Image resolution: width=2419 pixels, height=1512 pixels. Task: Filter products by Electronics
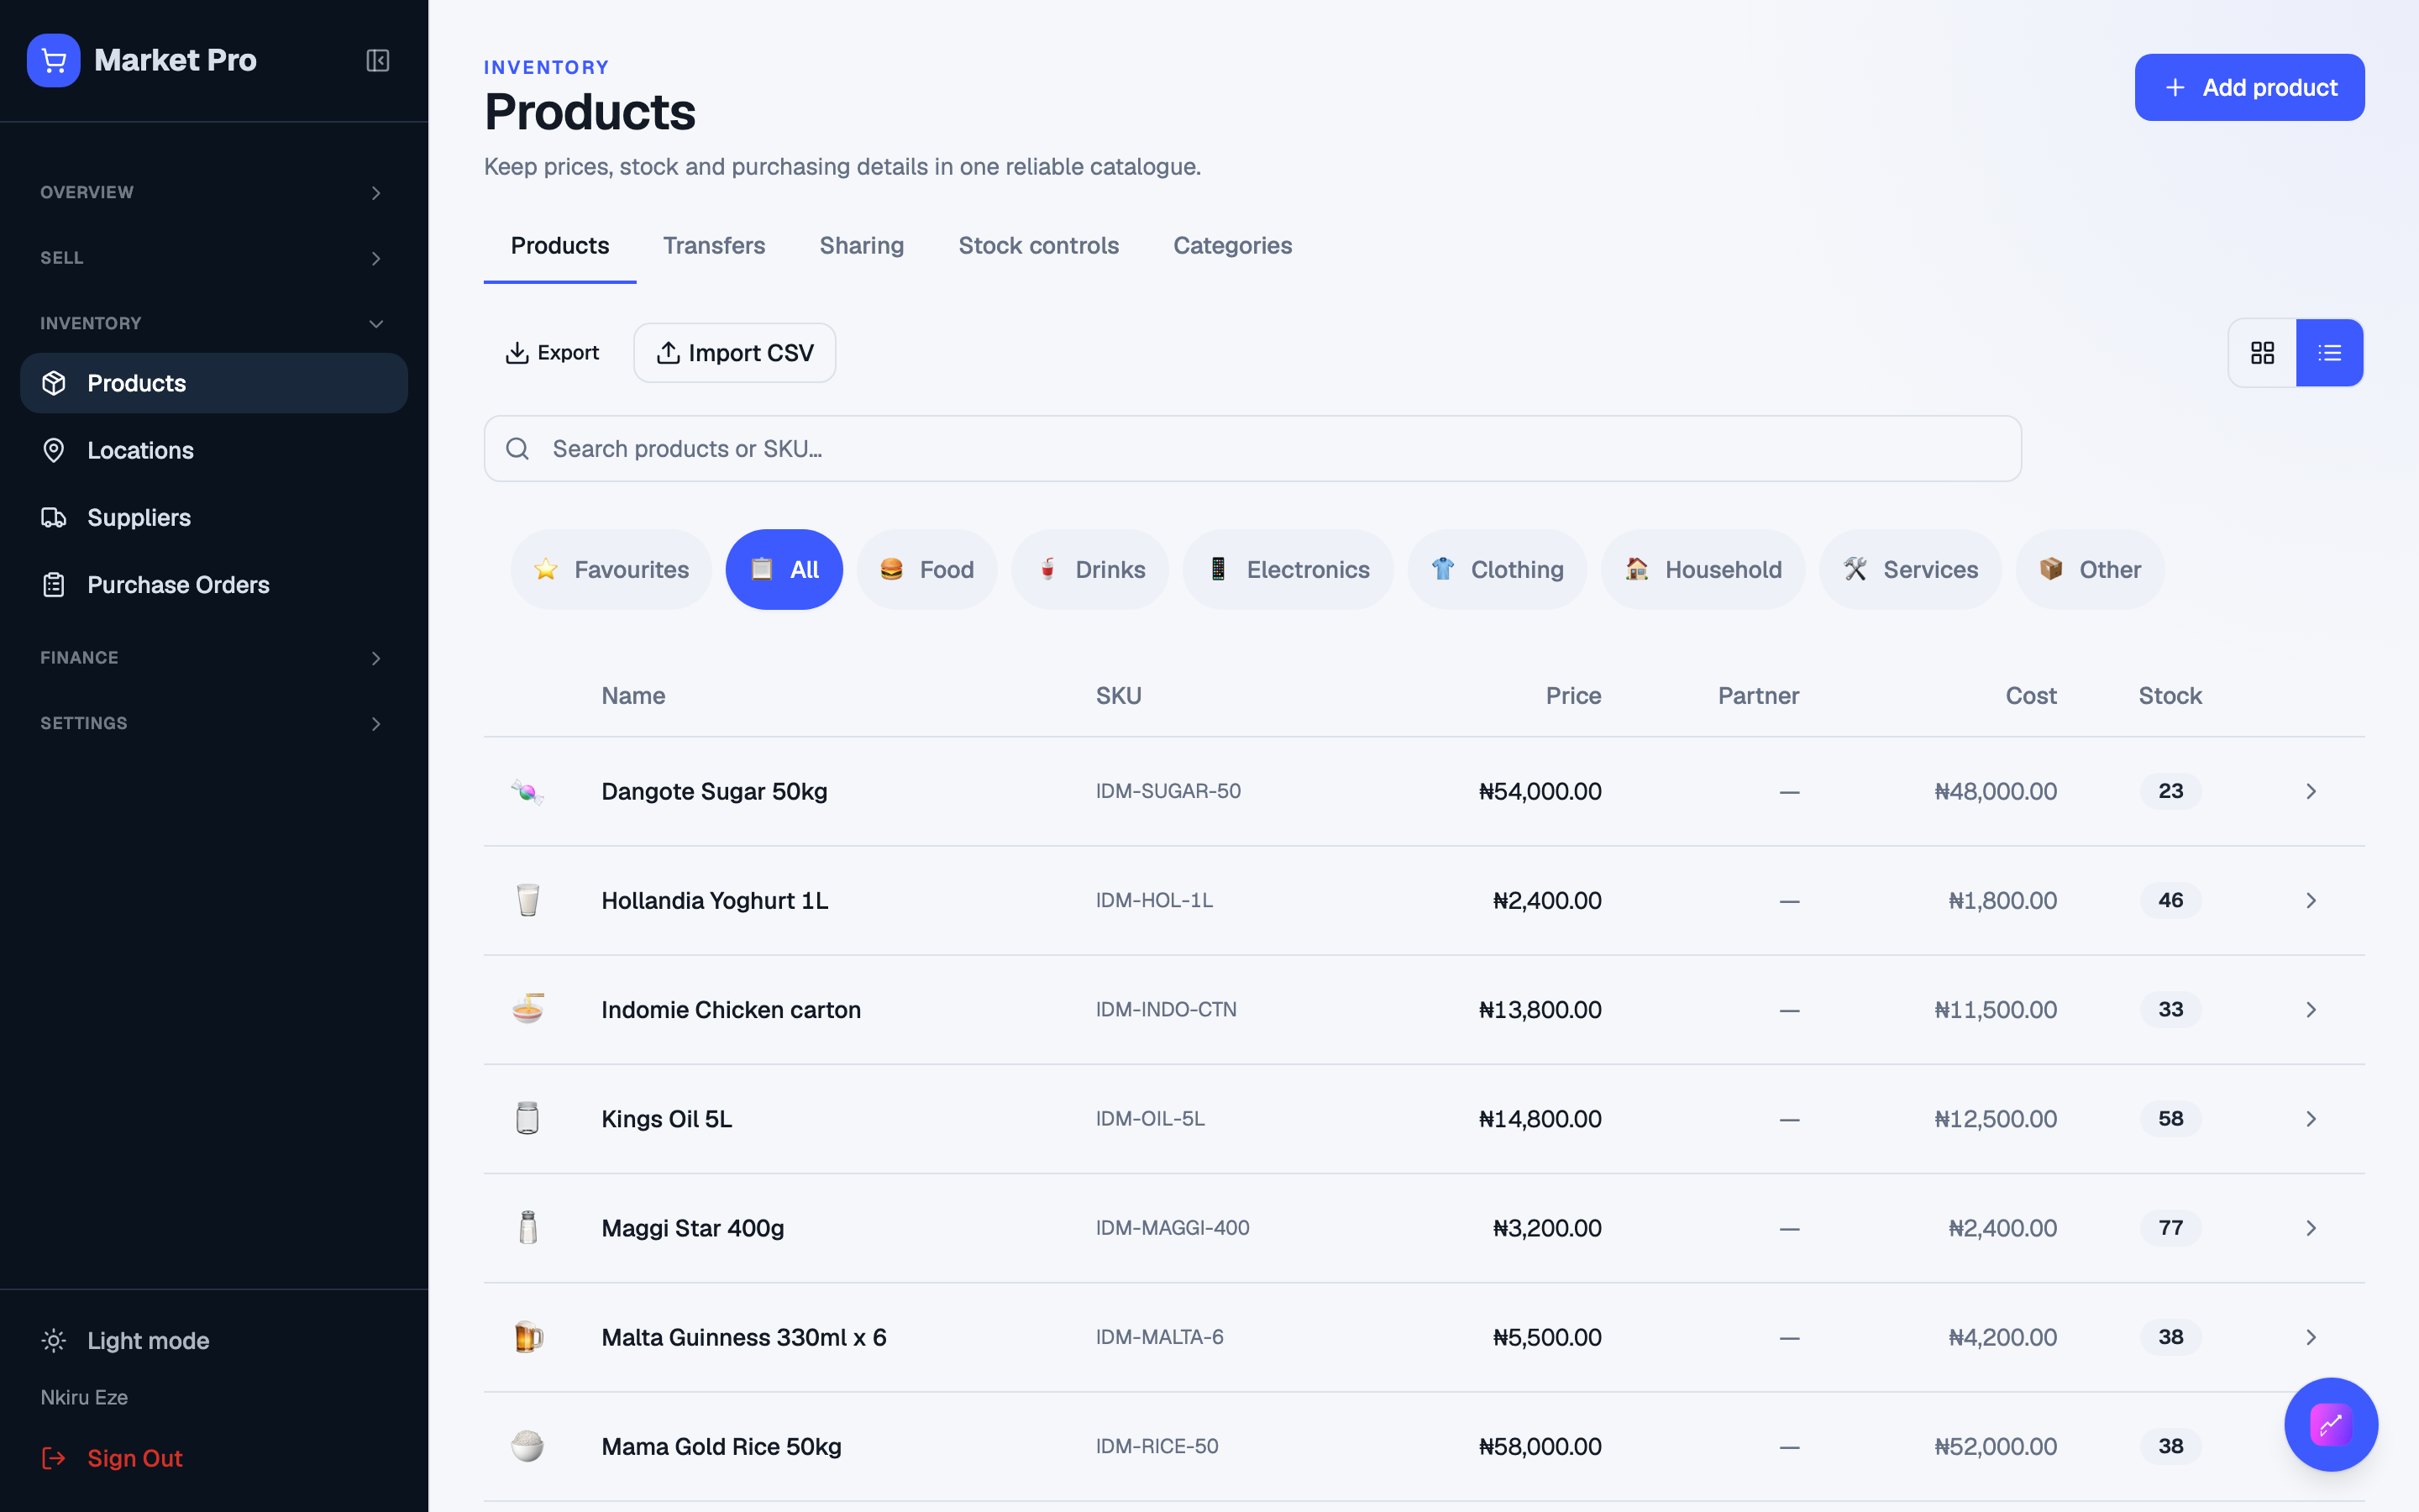click(x=1288, y=569)
